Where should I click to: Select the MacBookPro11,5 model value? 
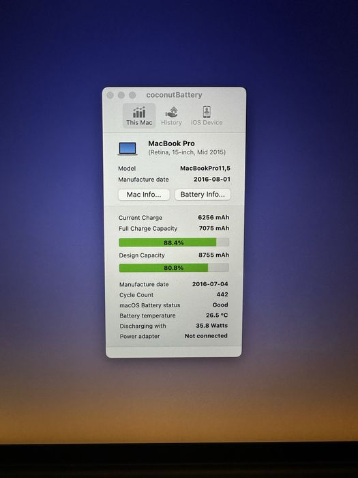click(205, 168)
